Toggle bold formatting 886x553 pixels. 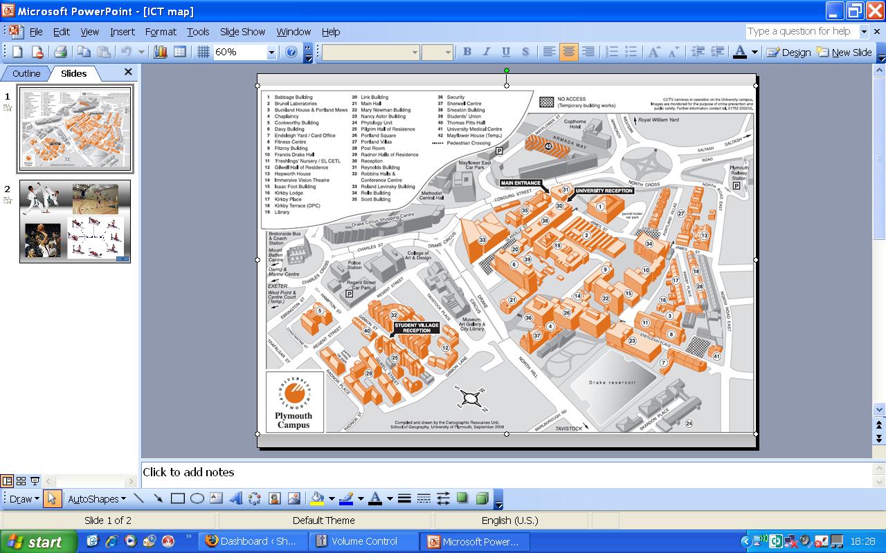click(x=467, y=52)
